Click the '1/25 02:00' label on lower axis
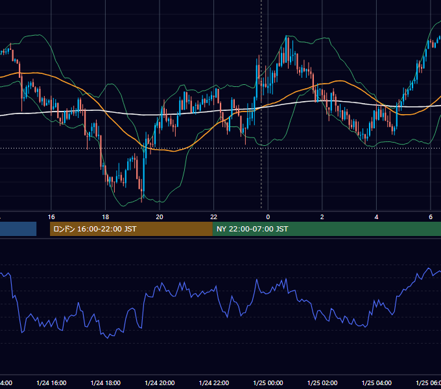Viewport: 441px width, 389px height. pos(322,383)
